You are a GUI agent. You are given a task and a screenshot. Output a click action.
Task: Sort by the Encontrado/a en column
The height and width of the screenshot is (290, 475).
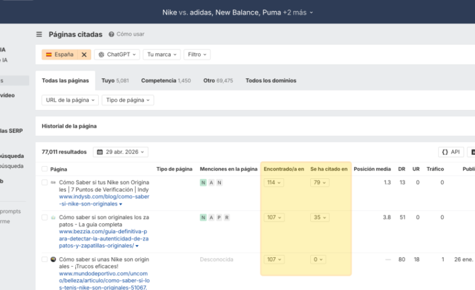coord(284,169)
